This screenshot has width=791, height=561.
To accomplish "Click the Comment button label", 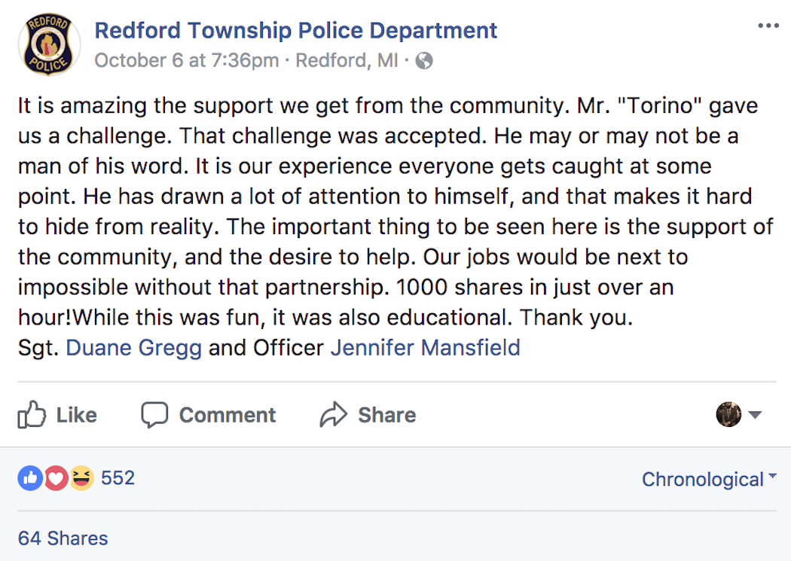I will pos(228,415).
